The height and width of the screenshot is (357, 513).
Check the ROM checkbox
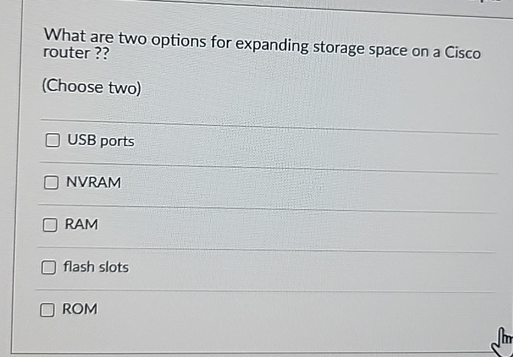pyautogui.click(x=46, y=309)
